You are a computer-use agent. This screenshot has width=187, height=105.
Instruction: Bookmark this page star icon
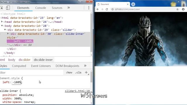pyautogui.click(x=177, y=9)
